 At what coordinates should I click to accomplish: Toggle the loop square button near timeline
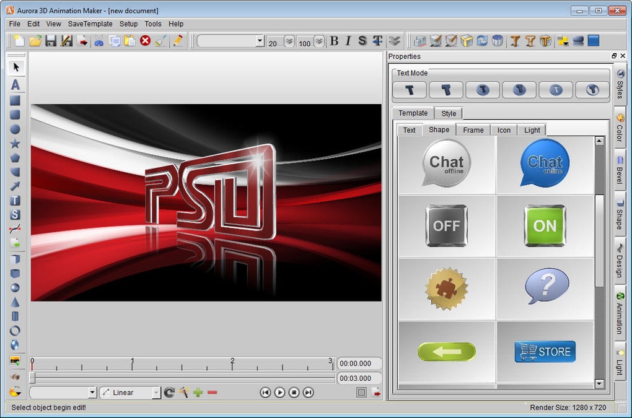point(361,392)
